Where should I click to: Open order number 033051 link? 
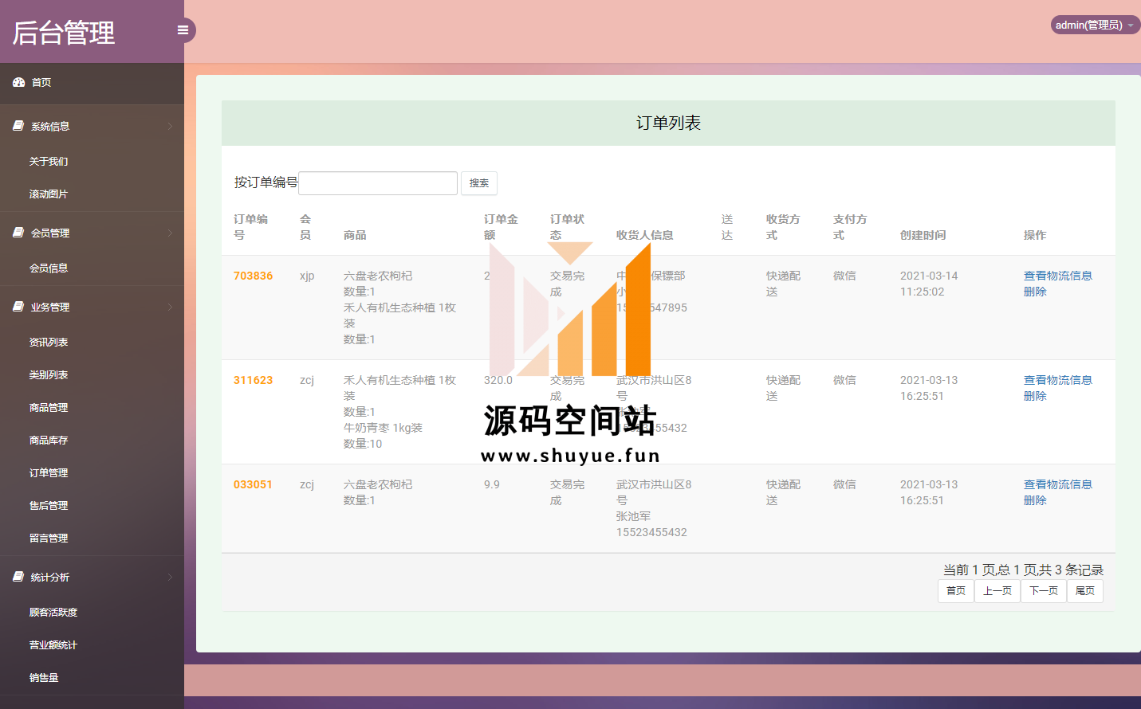coord(253,484)
